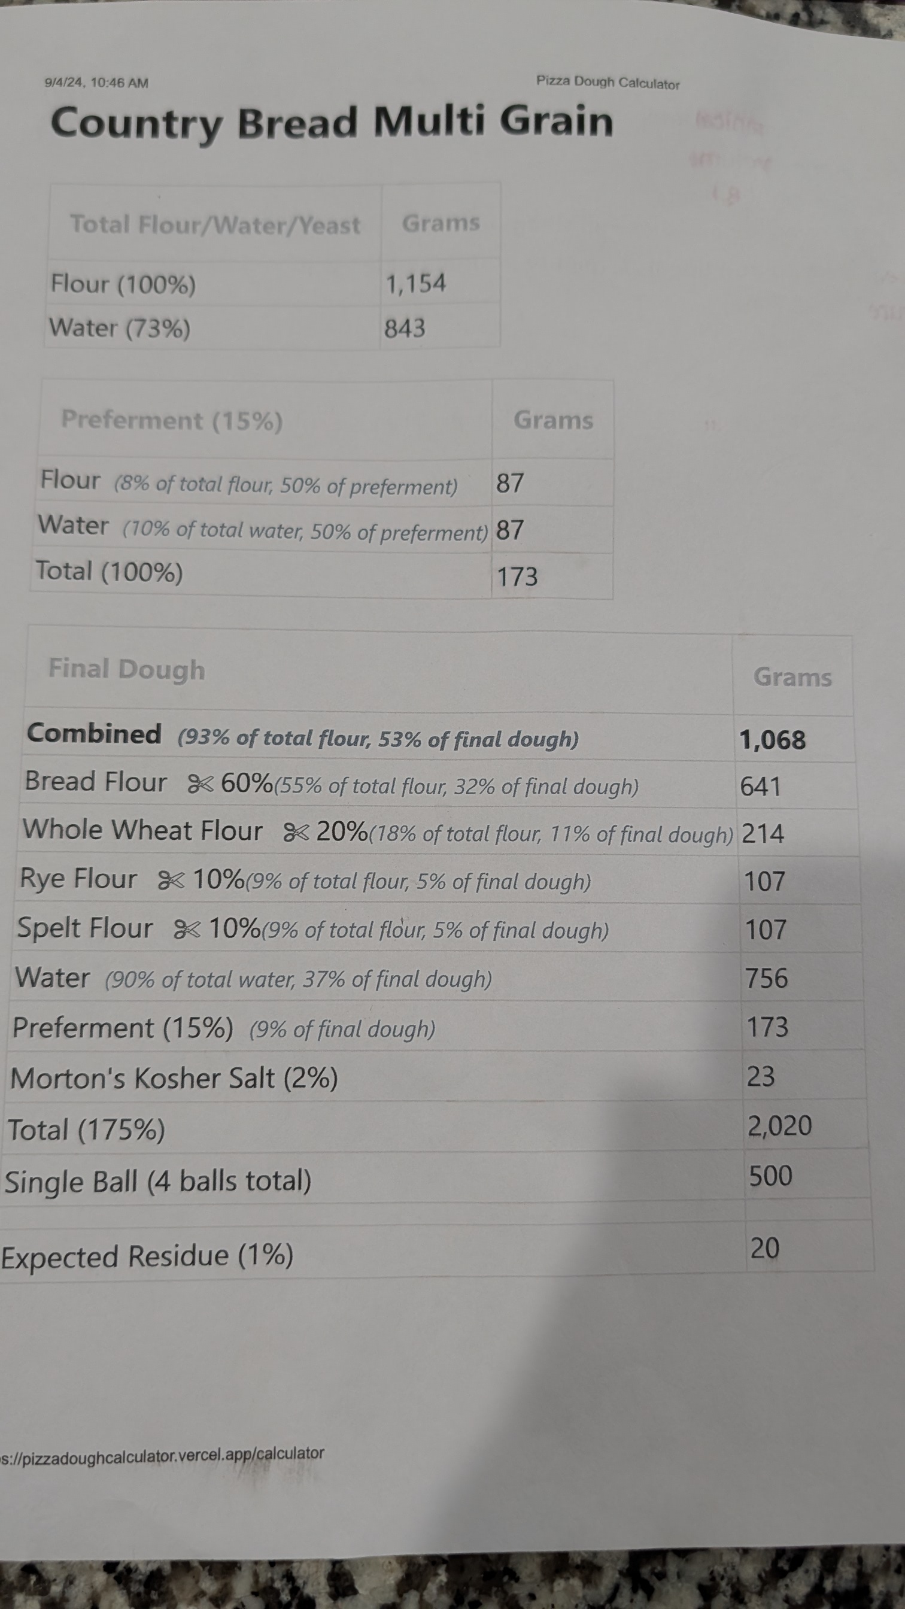The image size is (905, 1609).
Task: Click the Whole Wheat Flour 20% percentage
Action: 342,831
